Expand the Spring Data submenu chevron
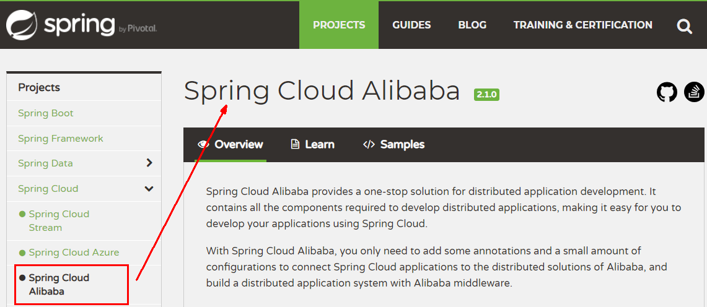The height and width of the screenshot is (307, 707). [x=150, y=163]
